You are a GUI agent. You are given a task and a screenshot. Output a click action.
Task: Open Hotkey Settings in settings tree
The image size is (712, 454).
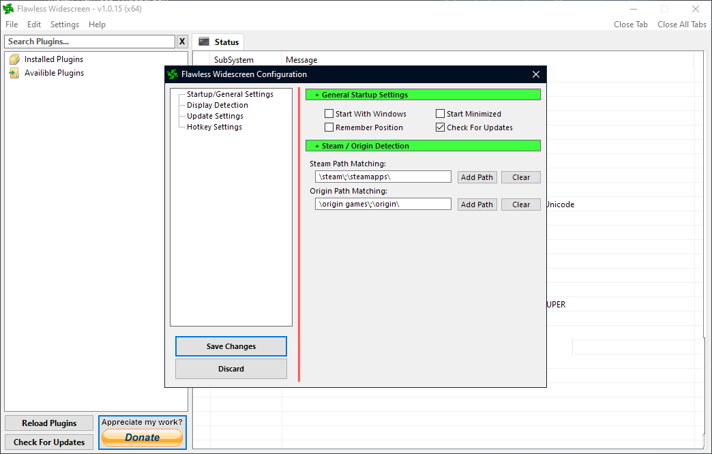(214, 127)
